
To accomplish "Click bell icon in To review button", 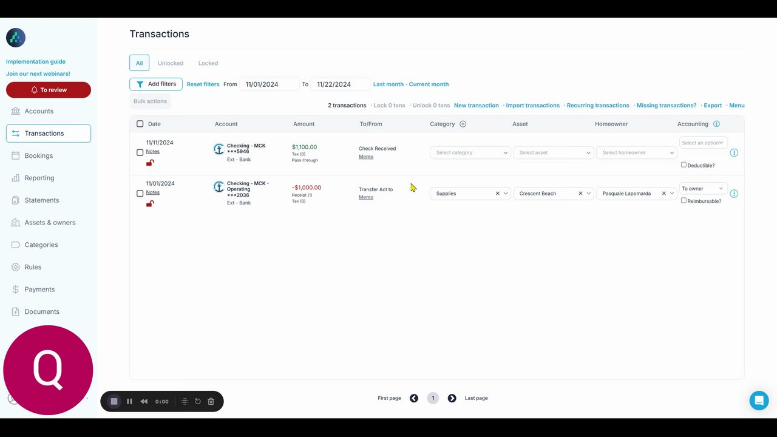I will (x=34, y=90).
